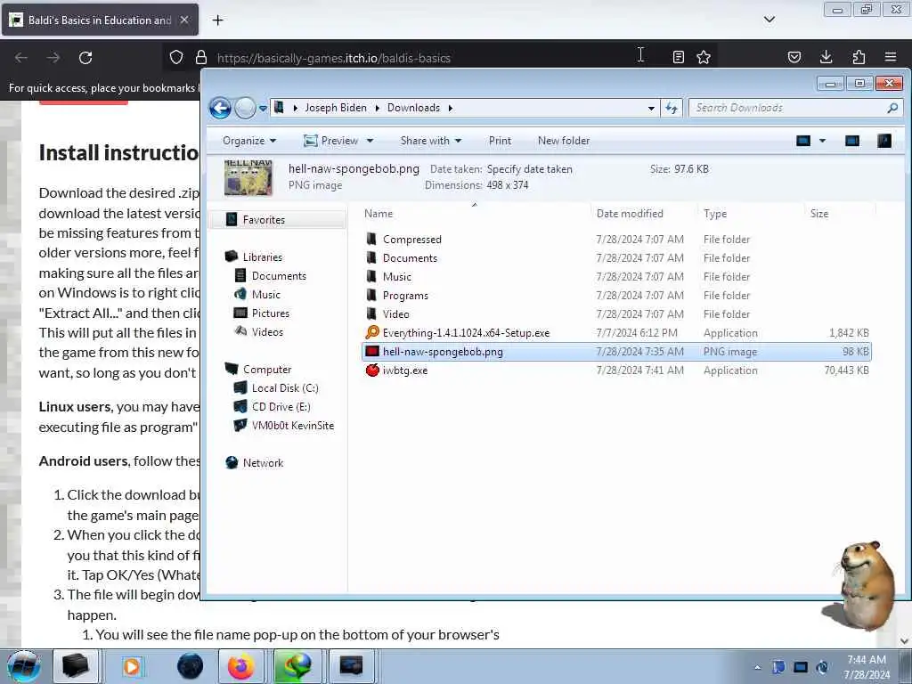Screen dimensions: 912x684
Task: Open view options dropdown arrow
Action: (x=822, y=141)
